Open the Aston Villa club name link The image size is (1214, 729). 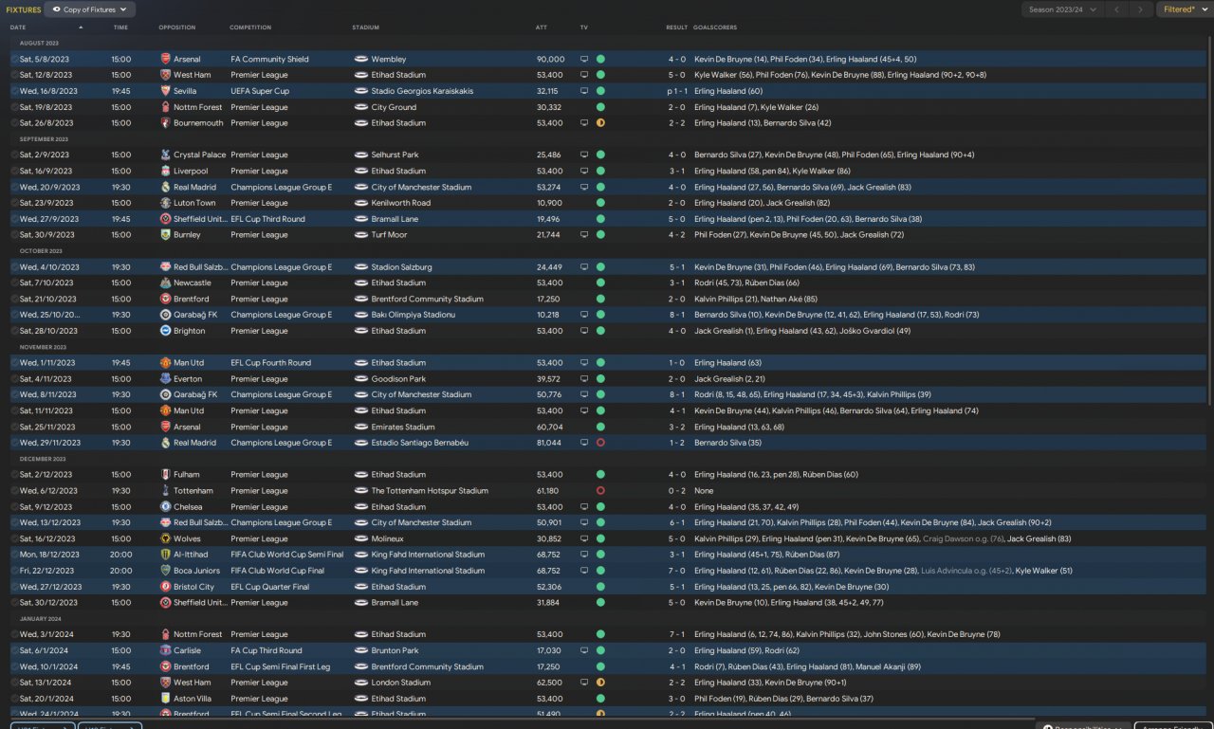tap(193, 699)
